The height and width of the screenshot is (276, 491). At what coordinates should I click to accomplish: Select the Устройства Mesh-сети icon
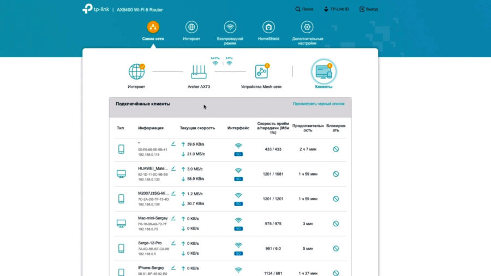tap(261, 71)
